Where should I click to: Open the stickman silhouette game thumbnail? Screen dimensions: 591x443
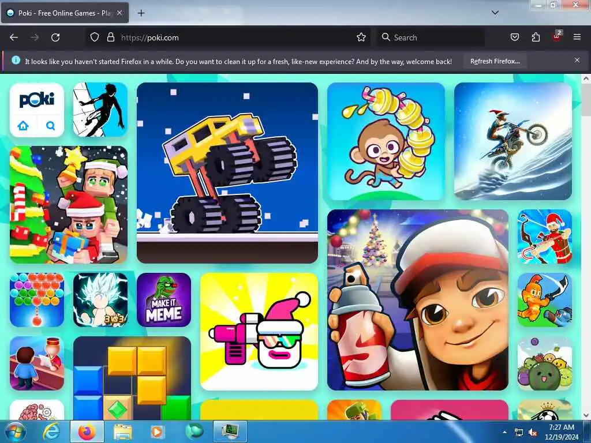click(100, 110)
